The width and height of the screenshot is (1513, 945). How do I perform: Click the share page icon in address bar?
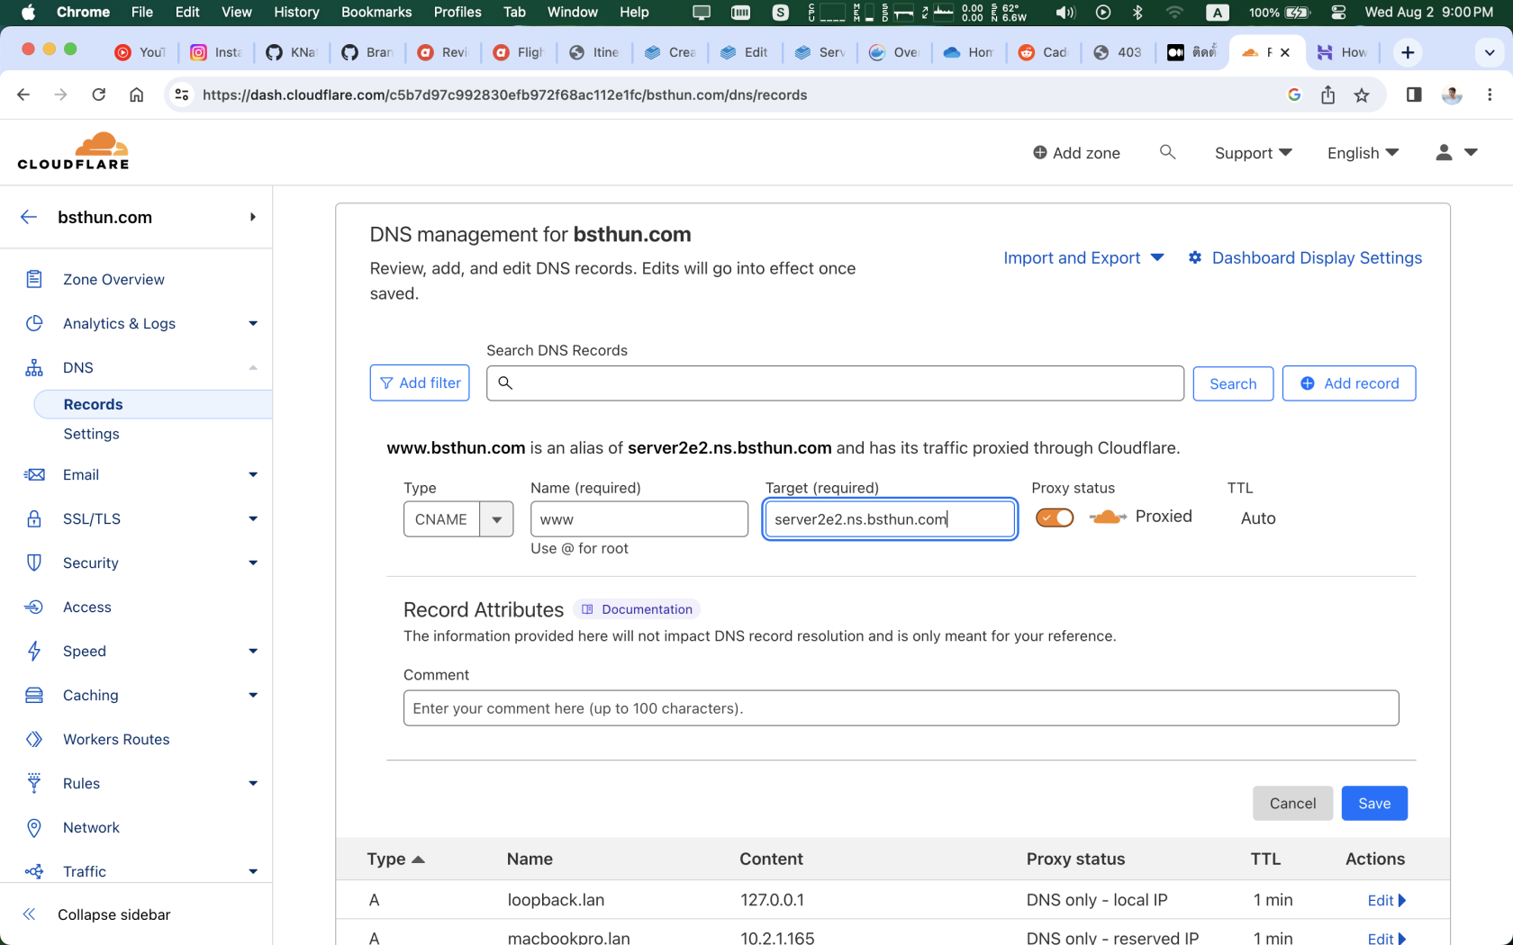[x=1327, y=94]
